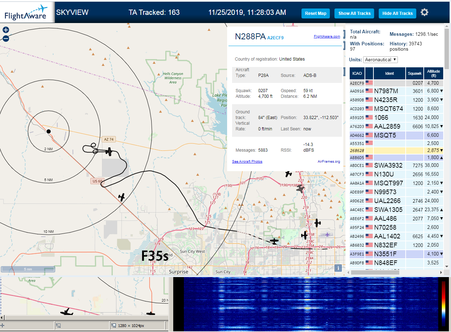Select aircraft icon at end of looped track

109,152
